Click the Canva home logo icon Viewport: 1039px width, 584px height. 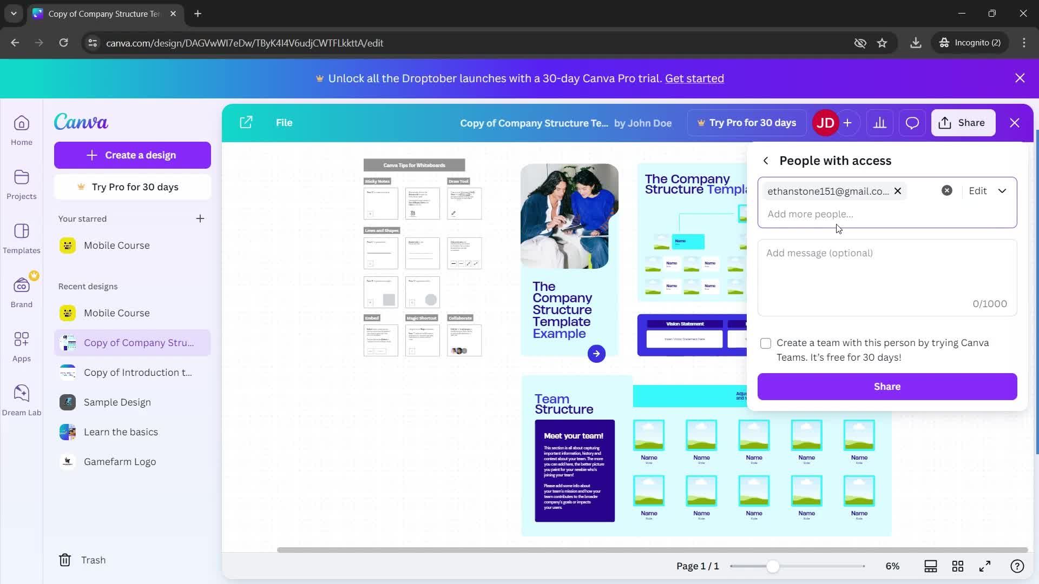(x=81, y=122)
